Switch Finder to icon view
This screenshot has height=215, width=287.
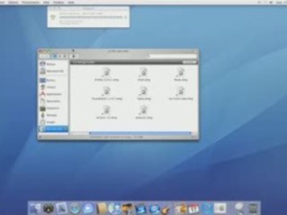[54, 56]
